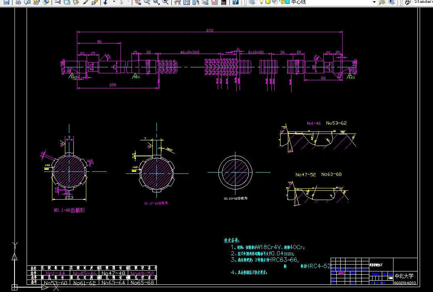Open the Help question mark icon
433x292 pixels.
coord(235,2)
